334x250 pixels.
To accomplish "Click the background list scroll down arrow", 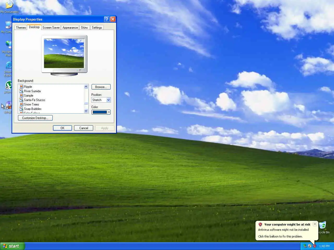I will pos(86,111).
